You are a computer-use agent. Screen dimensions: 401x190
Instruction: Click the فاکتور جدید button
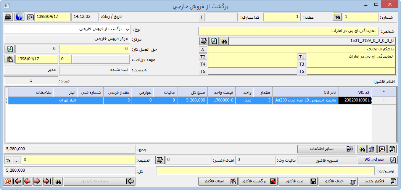point(378,181)
